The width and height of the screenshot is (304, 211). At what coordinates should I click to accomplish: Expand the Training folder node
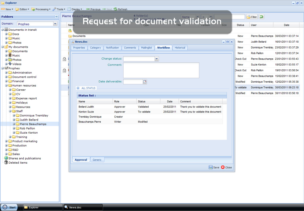tap(10, 137)
